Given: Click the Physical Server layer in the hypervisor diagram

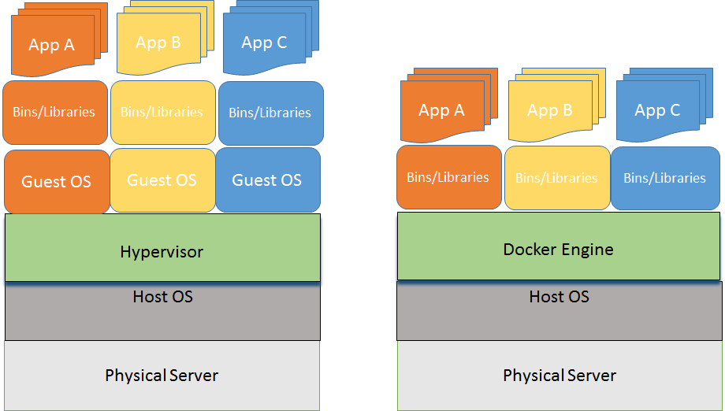Looking at the screenshot, I should 162,376.
